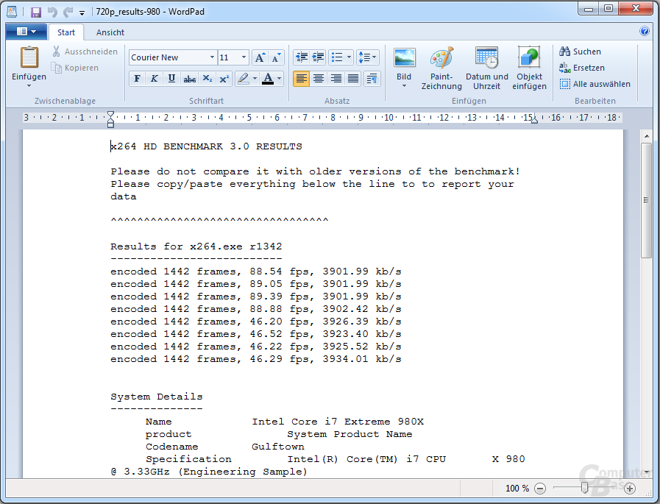
Task: Click the vertical scrollbar up arrow
Action: coord(647,136)
